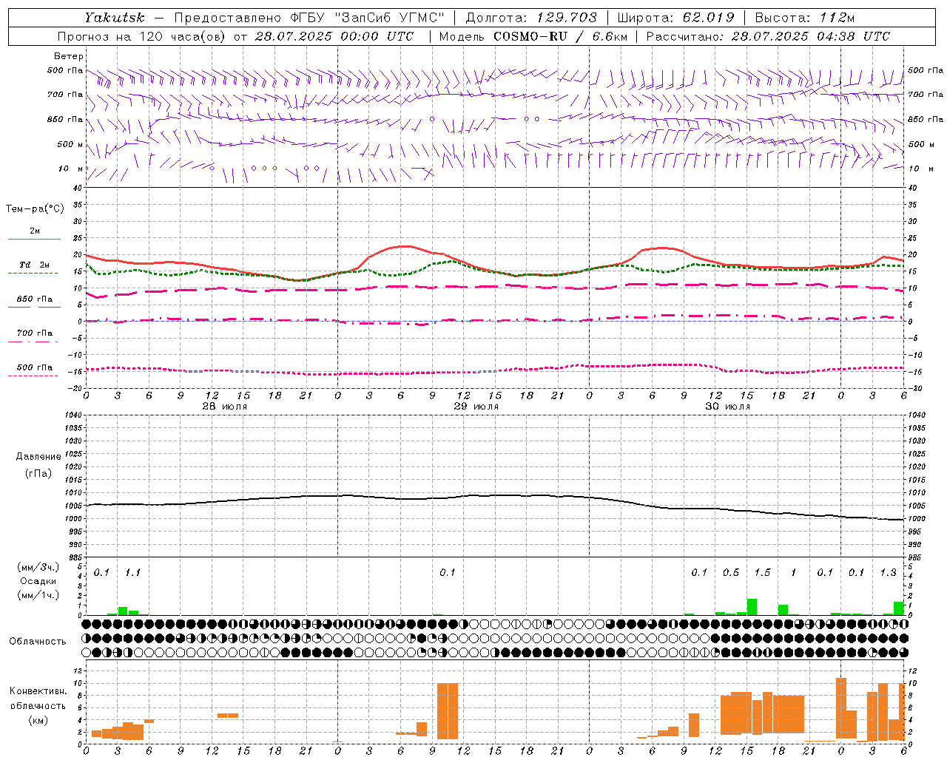Screen dimensions: 947x757
Task: Click the small orange bar near 12–15 on 28 июля
Action: tap(228, 715)
